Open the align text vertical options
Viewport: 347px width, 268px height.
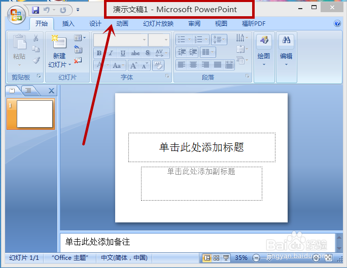tap(242, 49)
